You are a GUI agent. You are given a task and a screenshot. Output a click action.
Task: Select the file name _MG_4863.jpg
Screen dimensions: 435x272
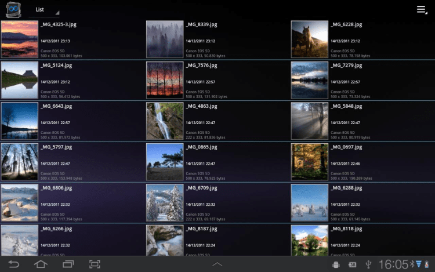201,106
